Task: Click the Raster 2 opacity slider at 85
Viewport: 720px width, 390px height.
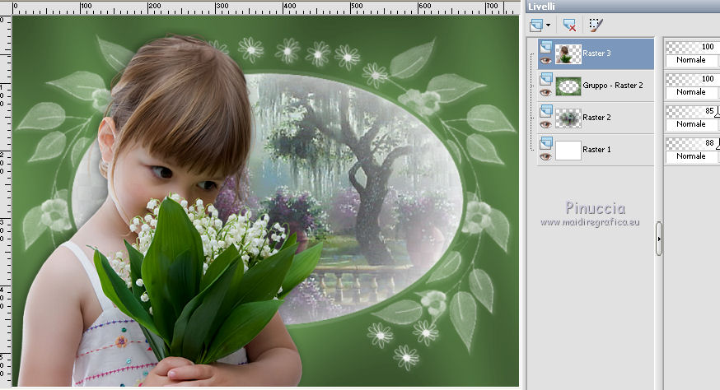Action: tap(693, 111)
